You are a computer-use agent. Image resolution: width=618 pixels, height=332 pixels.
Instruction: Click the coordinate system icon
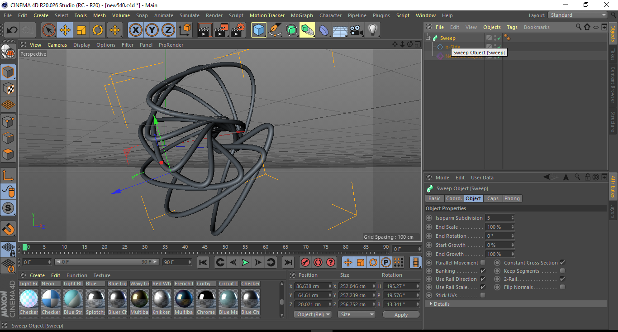click(185, 30)
